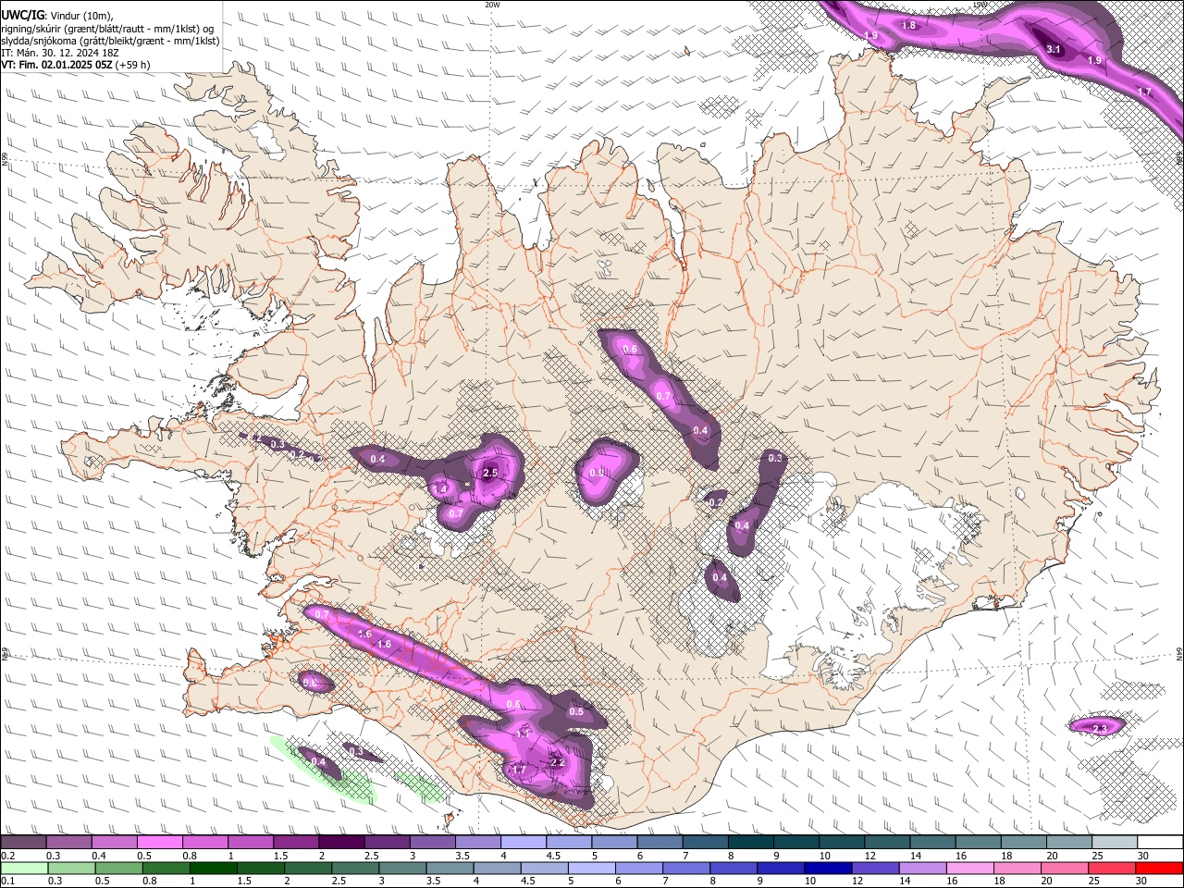Click the 0.4 value offshore in the southwest
Screen dimensions: 1184x888
pyautogui.click(x=318, y=762)
